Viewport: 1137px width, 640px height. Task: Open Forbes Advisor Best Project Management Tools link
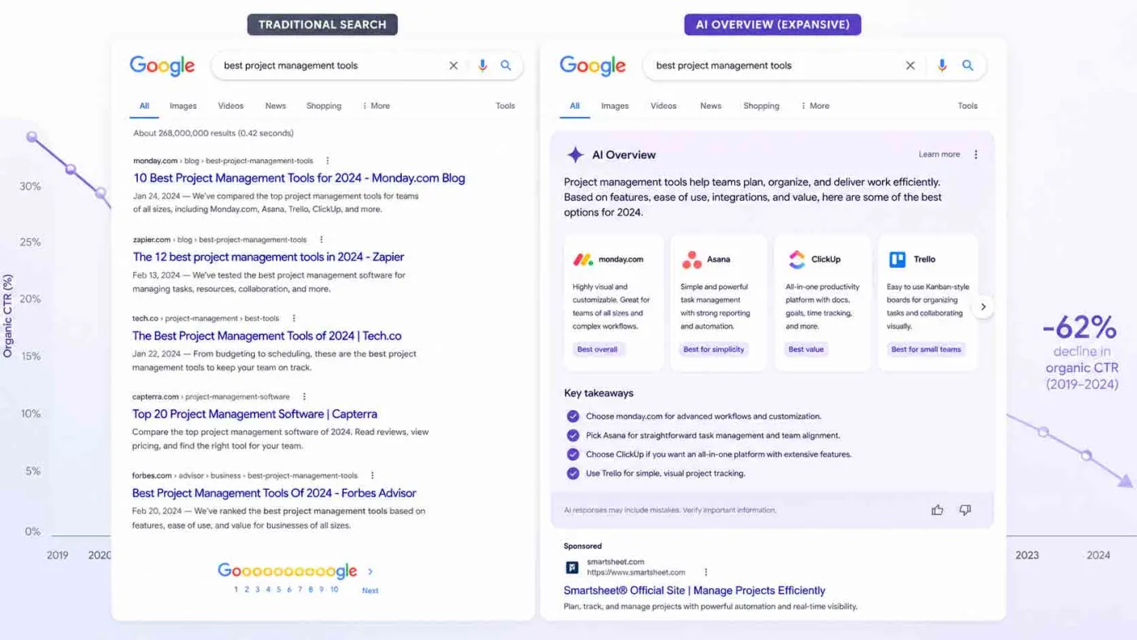pyautogui.click(x=275, y=493)
